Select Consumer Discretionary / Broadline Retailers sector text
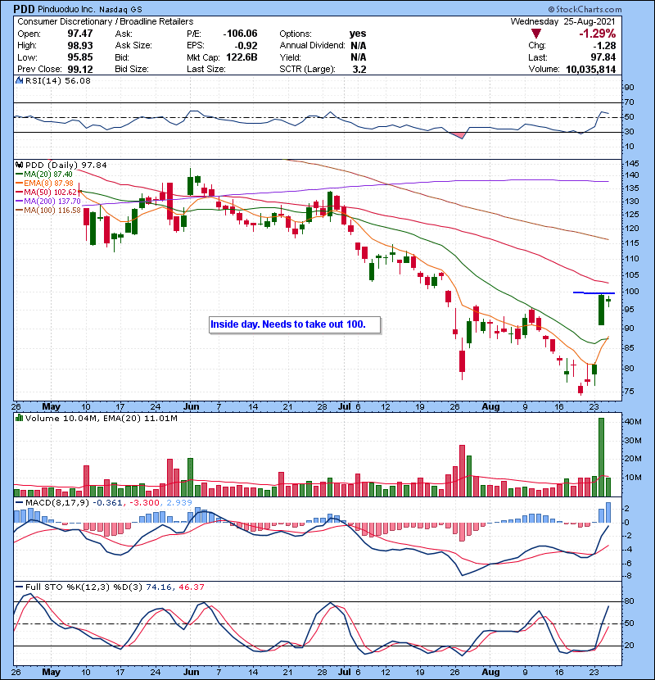655x680 pixels. coord(106,21)
